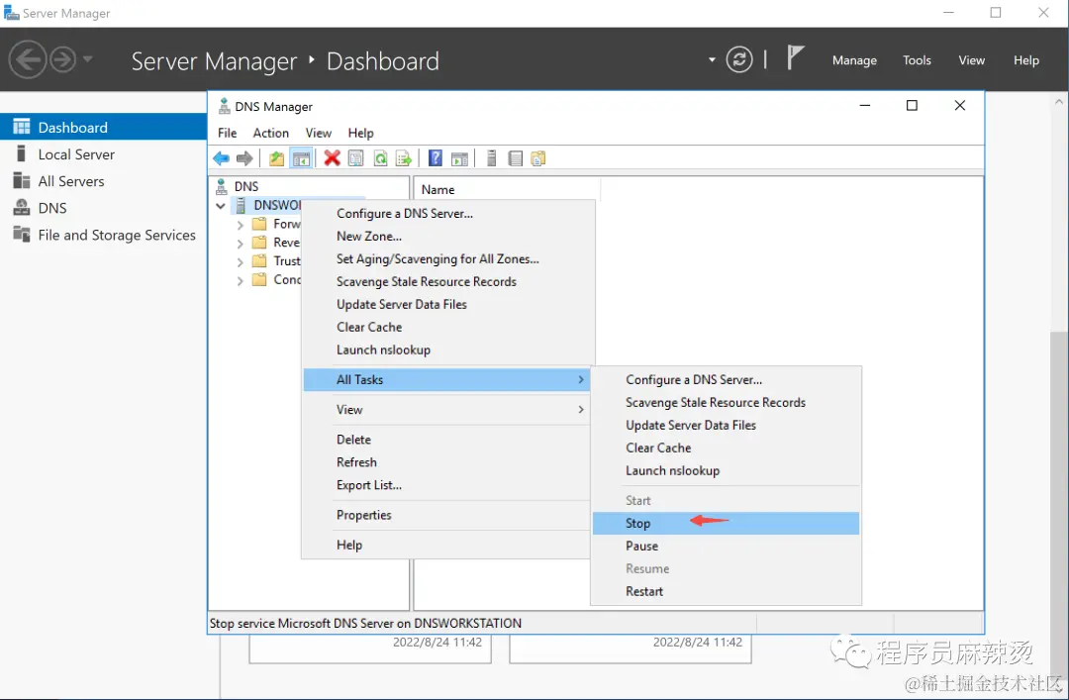Select the All Tasks menu entry
Screen dimensions: 1069x700
446,379
